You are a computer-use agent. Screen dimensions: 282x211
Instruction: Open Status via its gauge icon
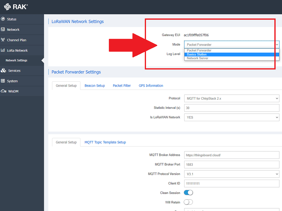[3, 19]
